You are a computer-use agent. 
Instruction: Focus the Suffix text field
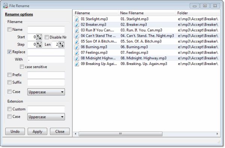(46, 83)
